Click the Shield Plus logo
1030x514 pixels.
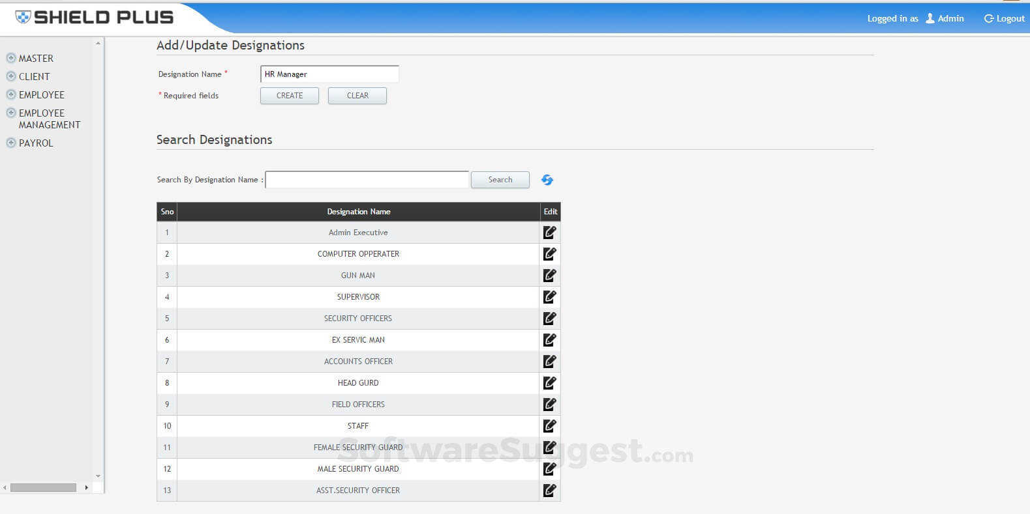coord(95,18)
